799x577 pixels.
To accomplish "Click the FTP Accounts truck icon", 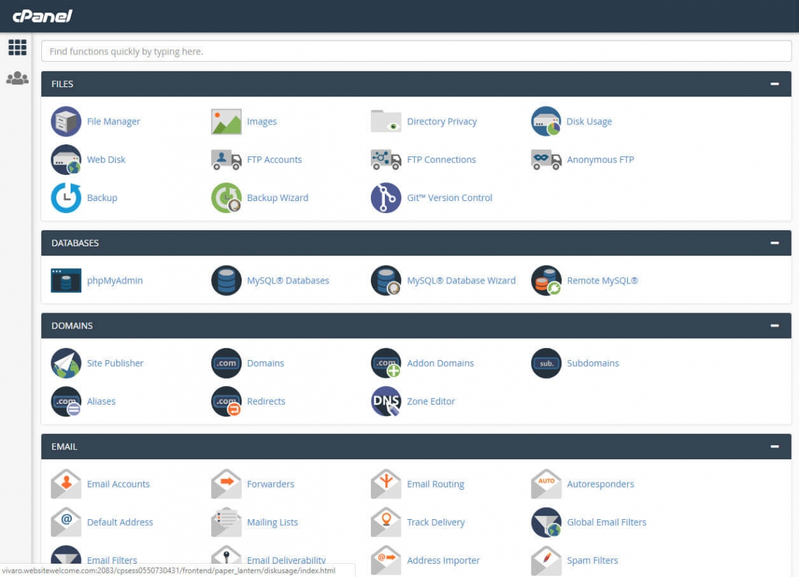I will coord(226,160).
